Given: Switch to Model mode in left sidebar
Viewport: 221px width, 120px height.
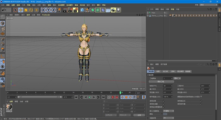Looking at the screenshot, I should [3, 23].
